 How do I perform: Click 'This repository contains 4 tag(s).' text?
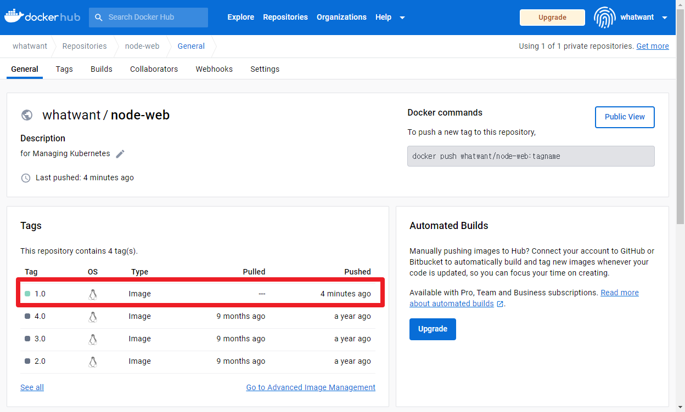click(x=79, y=251)
